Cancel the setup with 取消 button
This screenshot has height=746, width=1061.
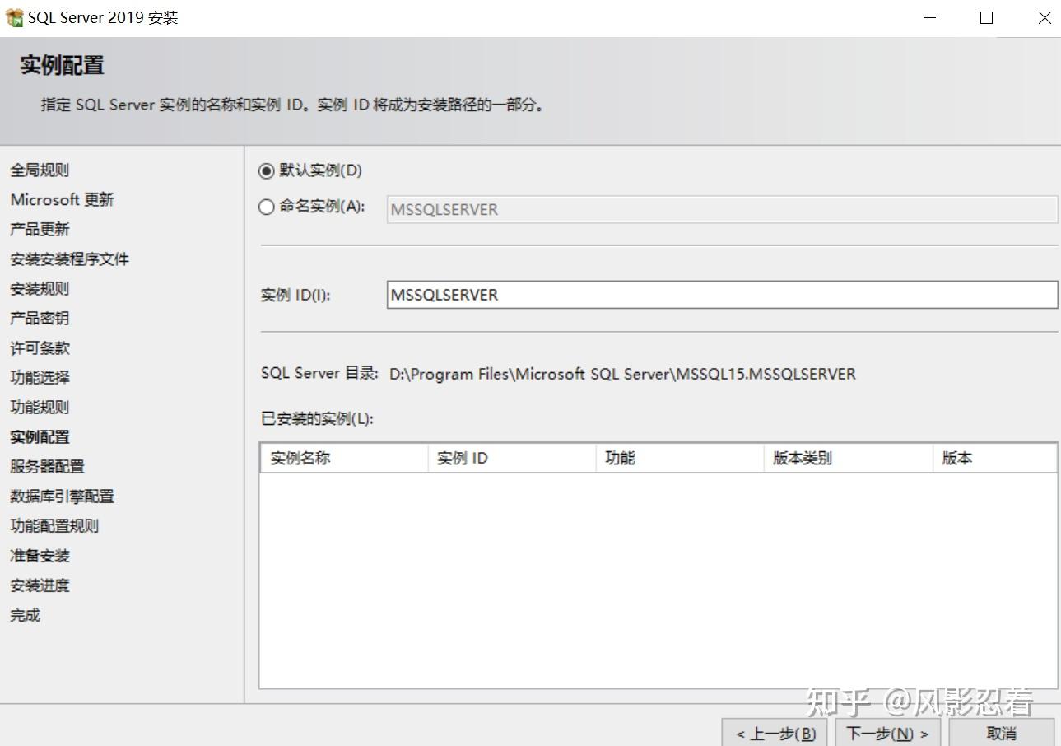coord(1001,733)
